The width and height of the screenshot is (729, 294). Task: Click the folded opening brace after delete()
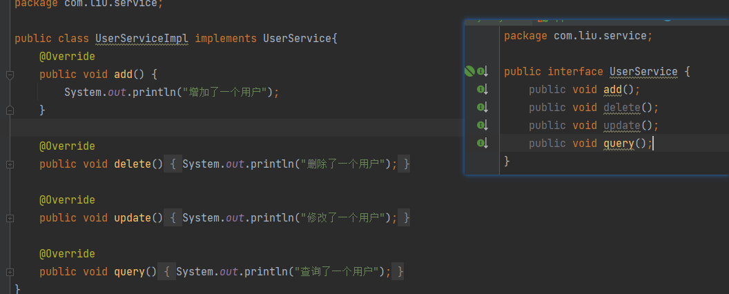(x=172, y=164)
